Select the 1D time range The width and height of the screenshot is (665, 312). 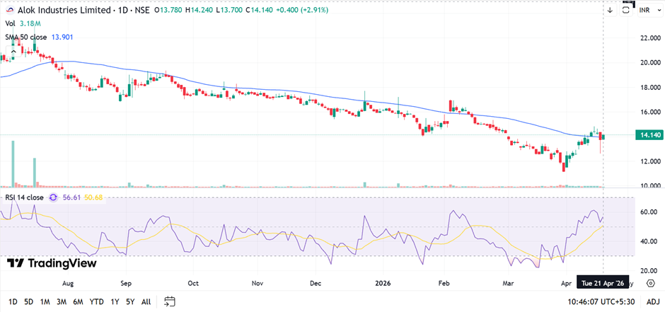[x=13, y=301]
